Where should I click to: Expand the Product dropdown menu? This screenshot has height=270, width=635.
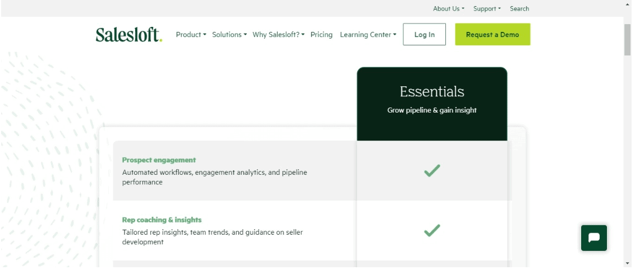pyautogui.click(x=191, y=35)
